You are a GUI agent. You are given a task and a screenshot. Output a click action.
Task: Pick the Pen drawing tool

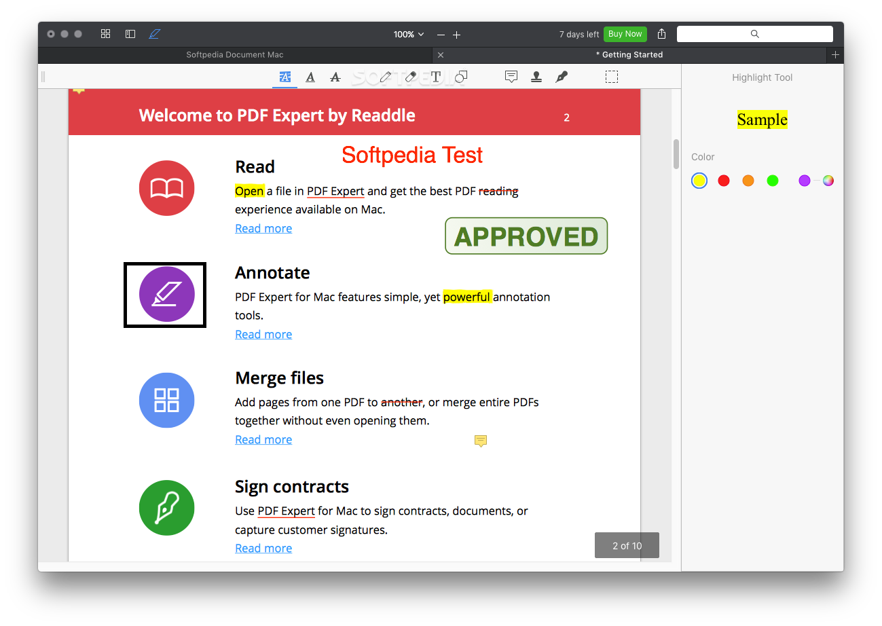click(384, 77)
